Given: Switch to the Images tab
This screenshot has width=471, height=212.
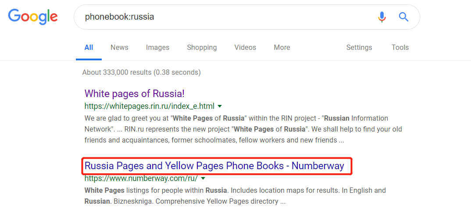Looking at the screenshot, I should (157, 48).
